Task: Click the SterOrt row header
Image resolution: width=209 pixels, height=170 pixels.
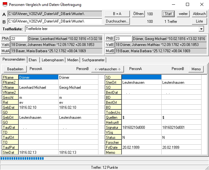Action: [x=113, y=82]
